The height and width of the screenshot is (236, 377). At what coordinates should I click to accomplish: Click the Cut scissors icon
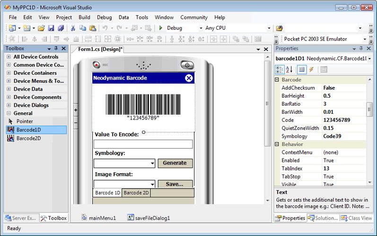[74, 28]
